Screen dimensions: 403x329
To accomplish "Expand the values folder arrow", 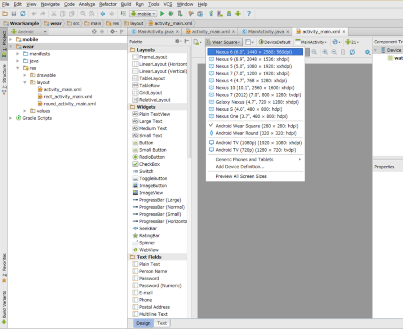I will 25,111.
